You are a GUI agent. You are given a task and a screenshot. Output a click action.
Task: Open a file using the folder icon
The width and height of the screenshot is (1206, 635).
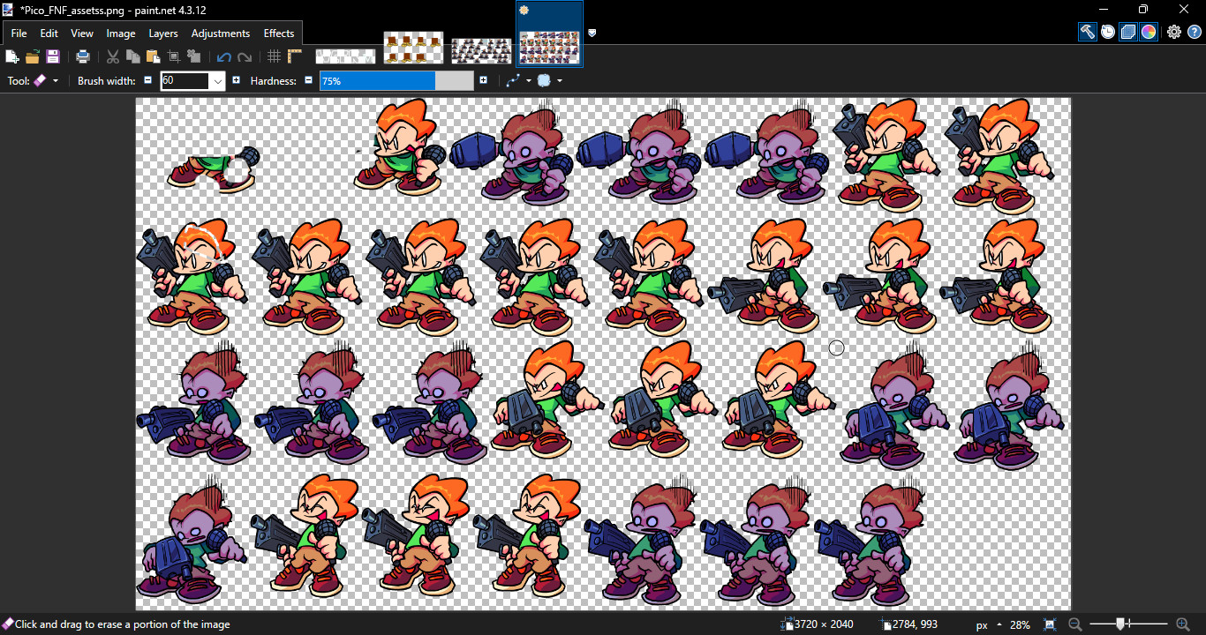click(33, 56)
